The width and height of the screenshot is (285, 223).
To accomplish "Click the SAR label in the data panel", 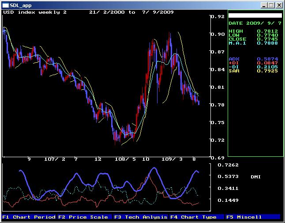I will tap(234, 71).
